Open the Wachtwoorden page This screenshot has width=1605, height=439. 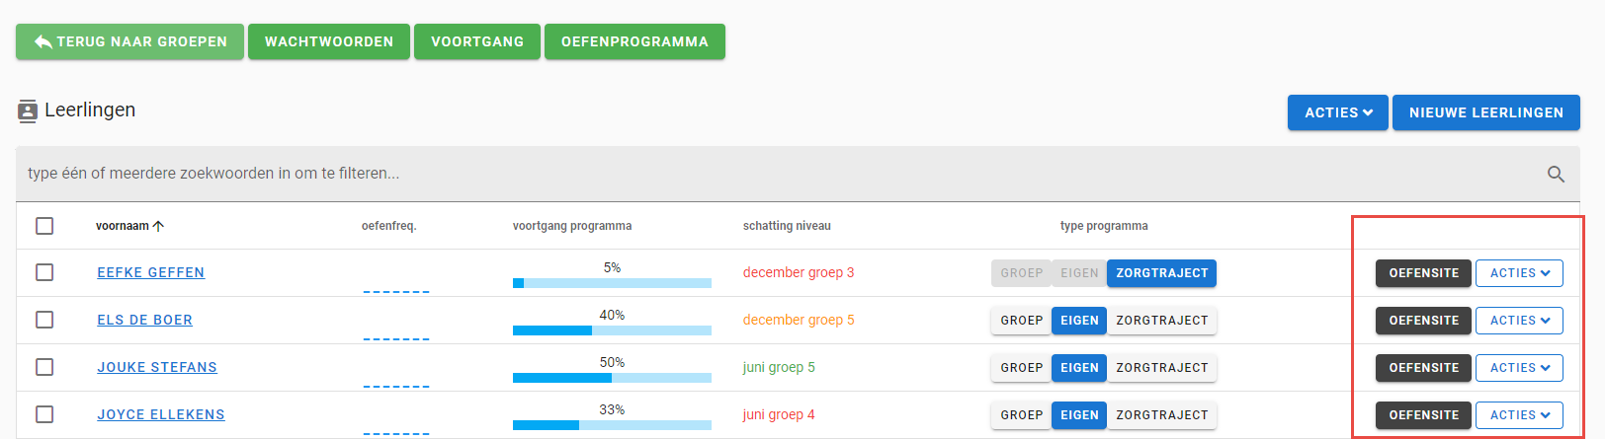tap(329, 41)
